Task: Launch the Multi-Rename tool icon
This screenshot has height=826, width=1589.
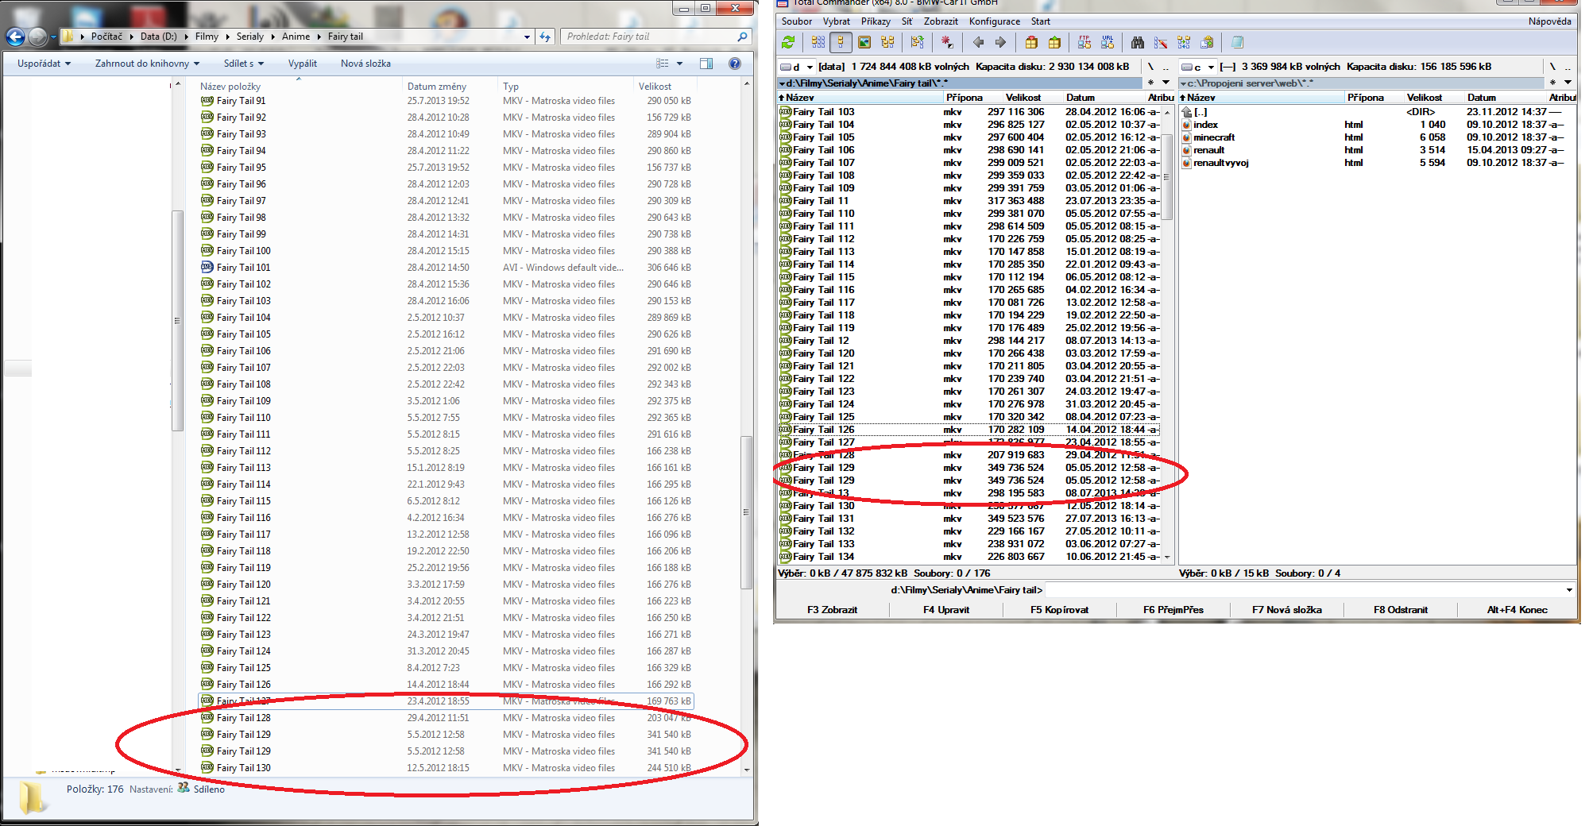Action: coord(1161,43)
